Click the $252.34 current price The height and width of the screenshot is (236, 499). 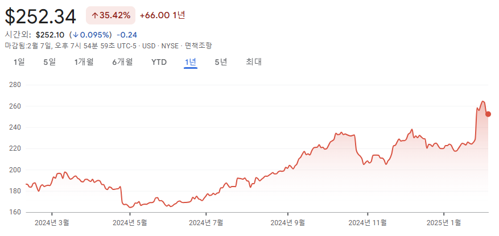pyautogui.click(x=40, y=16)
